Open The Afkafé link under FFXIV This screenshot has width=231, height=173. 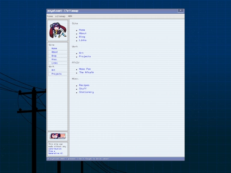coord(86,72)
